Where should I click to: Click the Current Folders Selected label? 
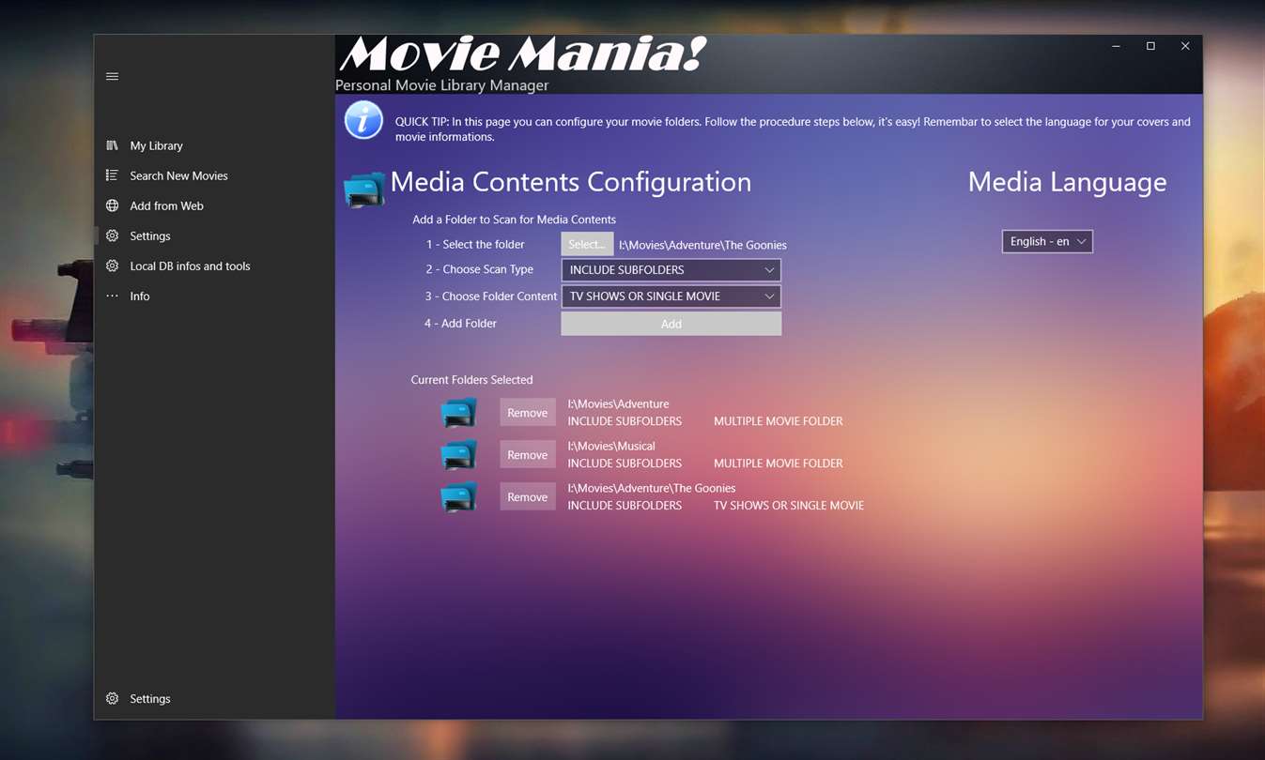[471, 380]
